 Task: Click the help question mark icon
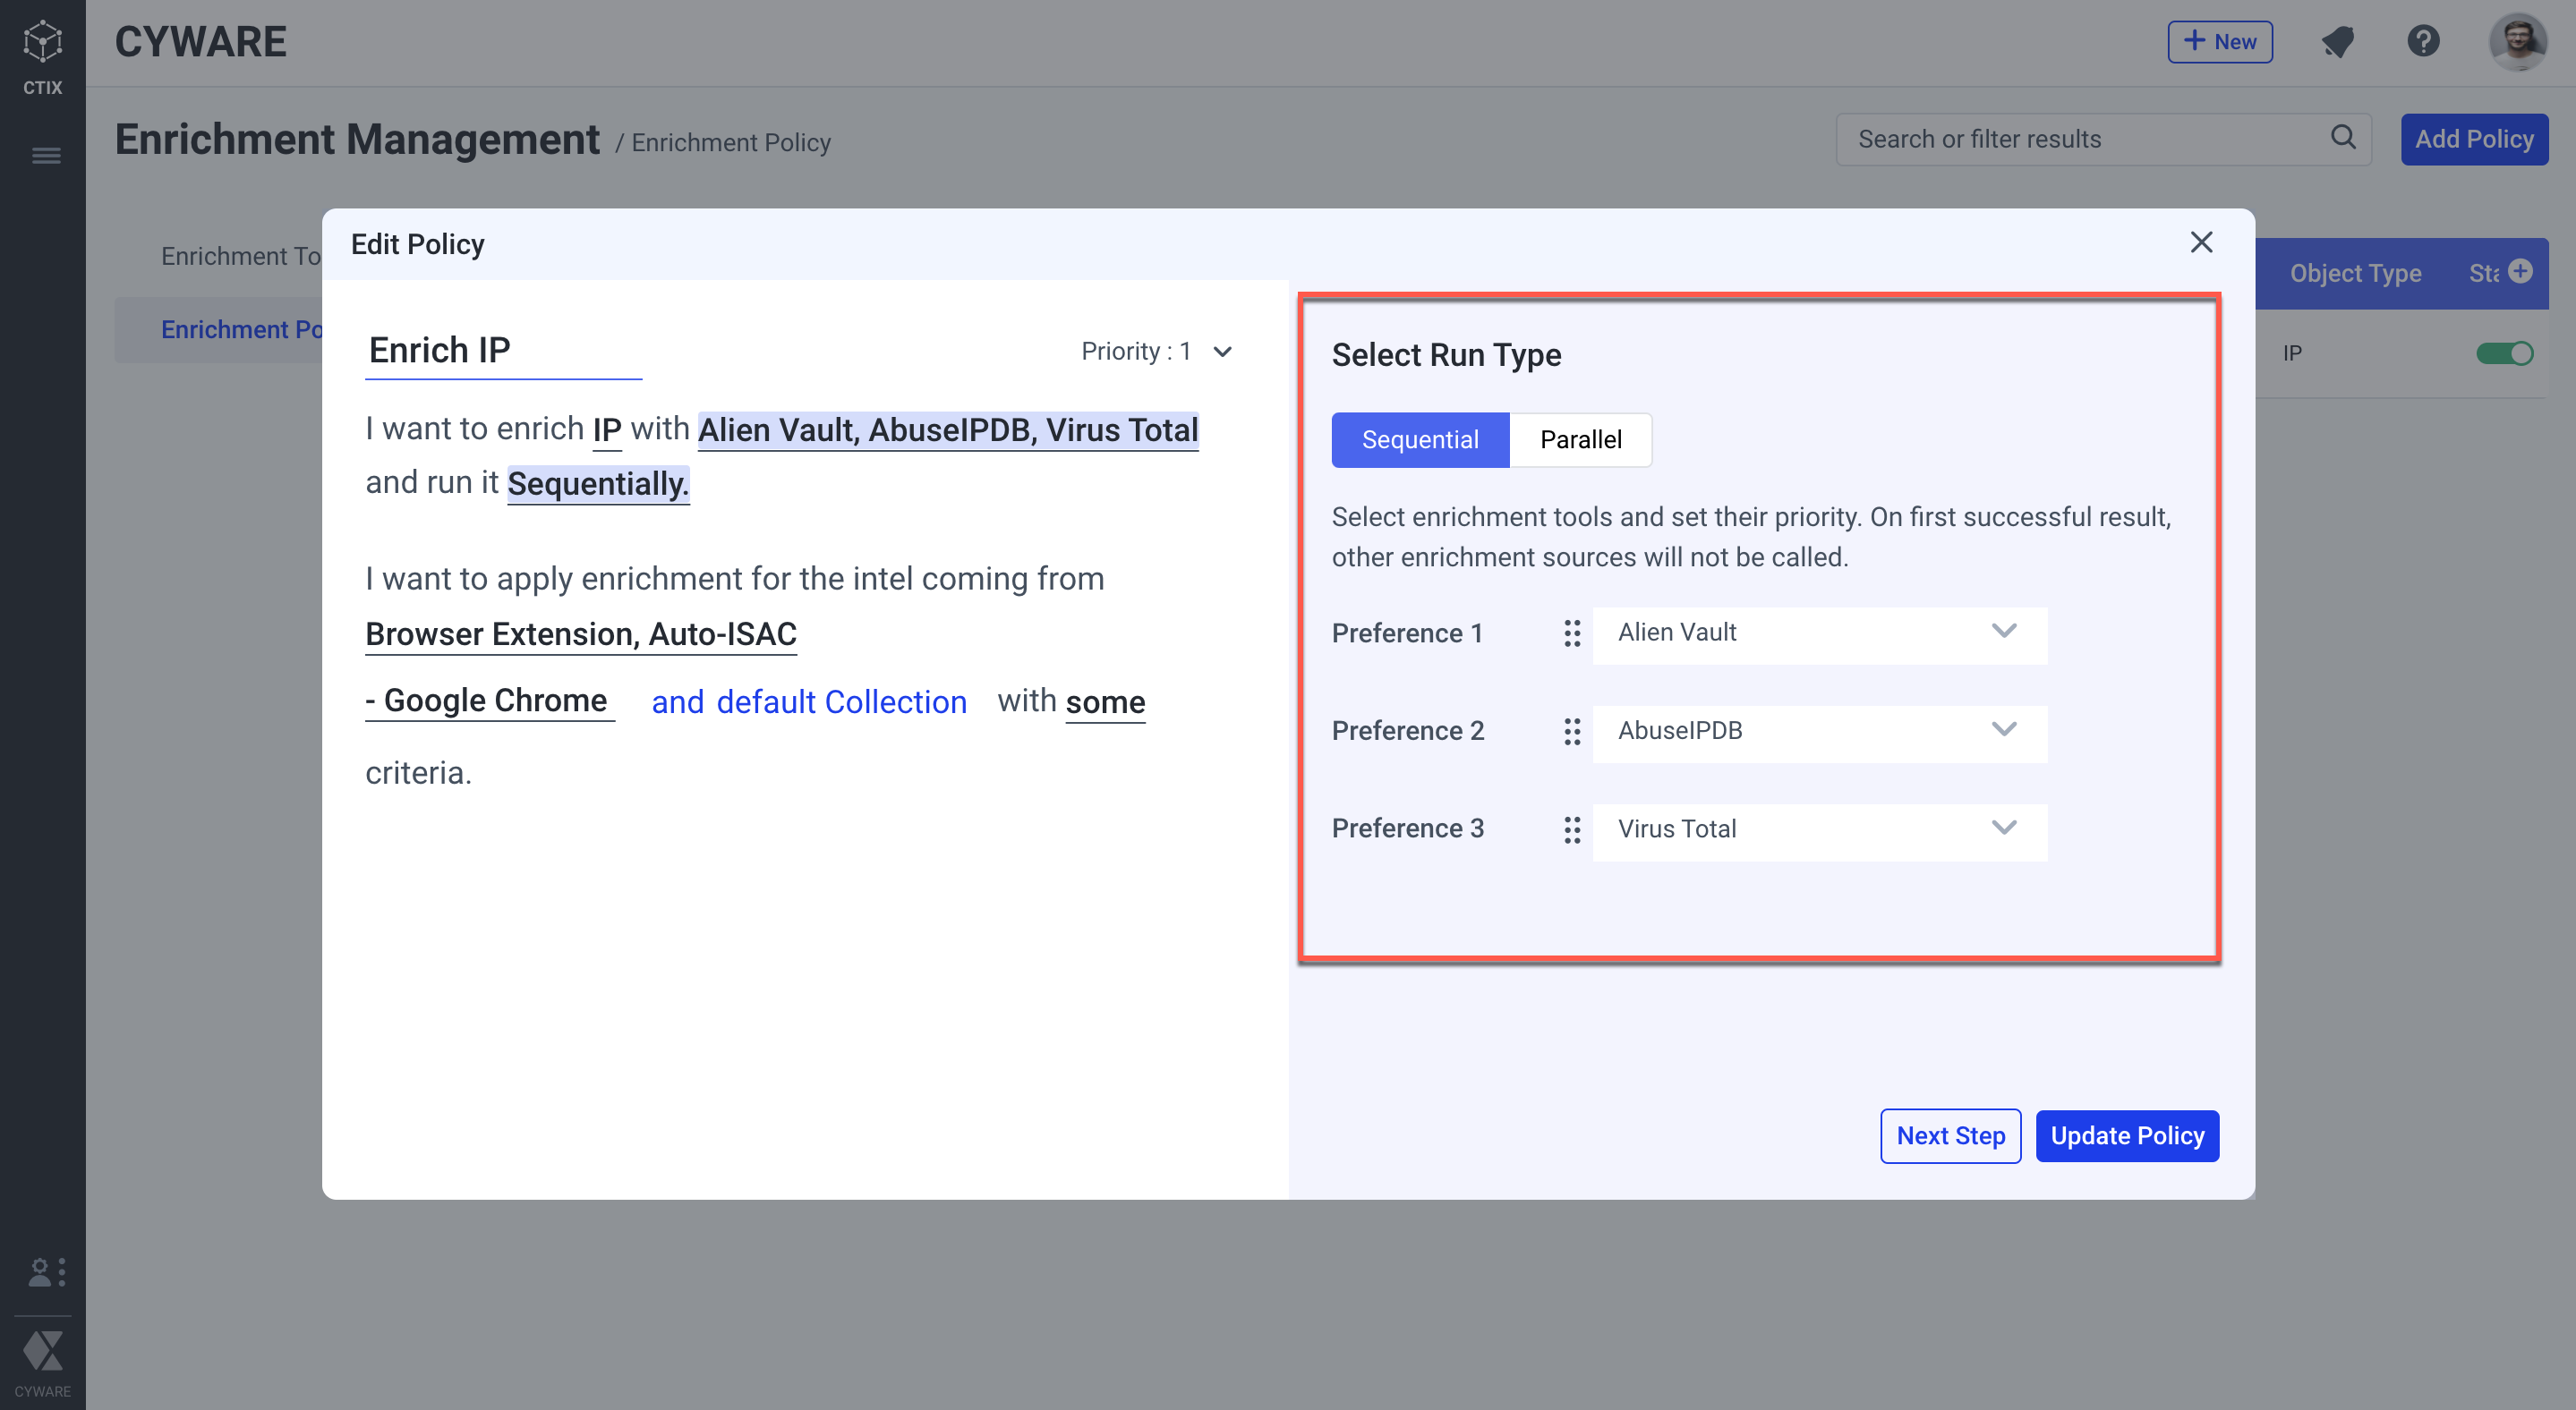(2423, 42)
